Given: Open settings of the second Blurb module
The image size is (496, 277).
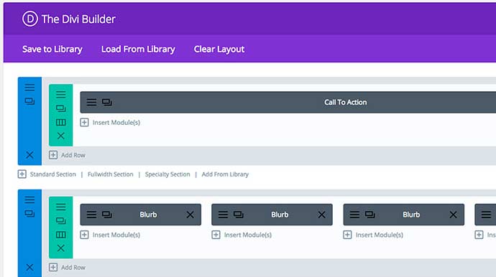Looking at the screenshot, I should [223, 215].
